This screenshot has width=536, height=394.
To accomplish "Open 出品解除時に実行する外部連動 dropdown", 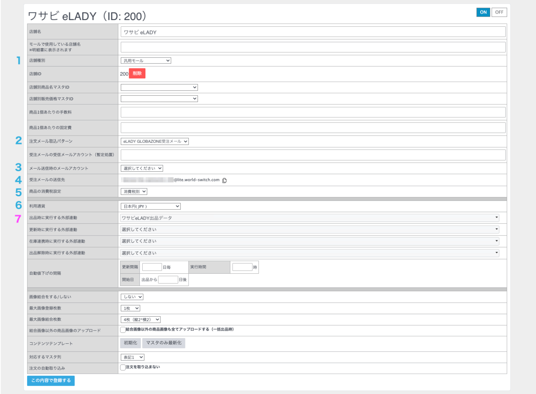I will pos(309,253).
